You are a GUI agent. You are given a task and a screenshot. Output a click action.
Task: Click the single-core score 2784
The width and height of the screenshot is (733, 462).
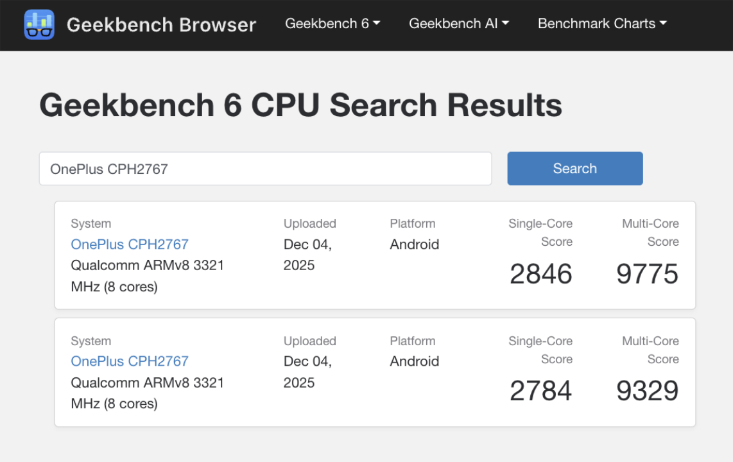pyautogui.click(x=540, y=391)
